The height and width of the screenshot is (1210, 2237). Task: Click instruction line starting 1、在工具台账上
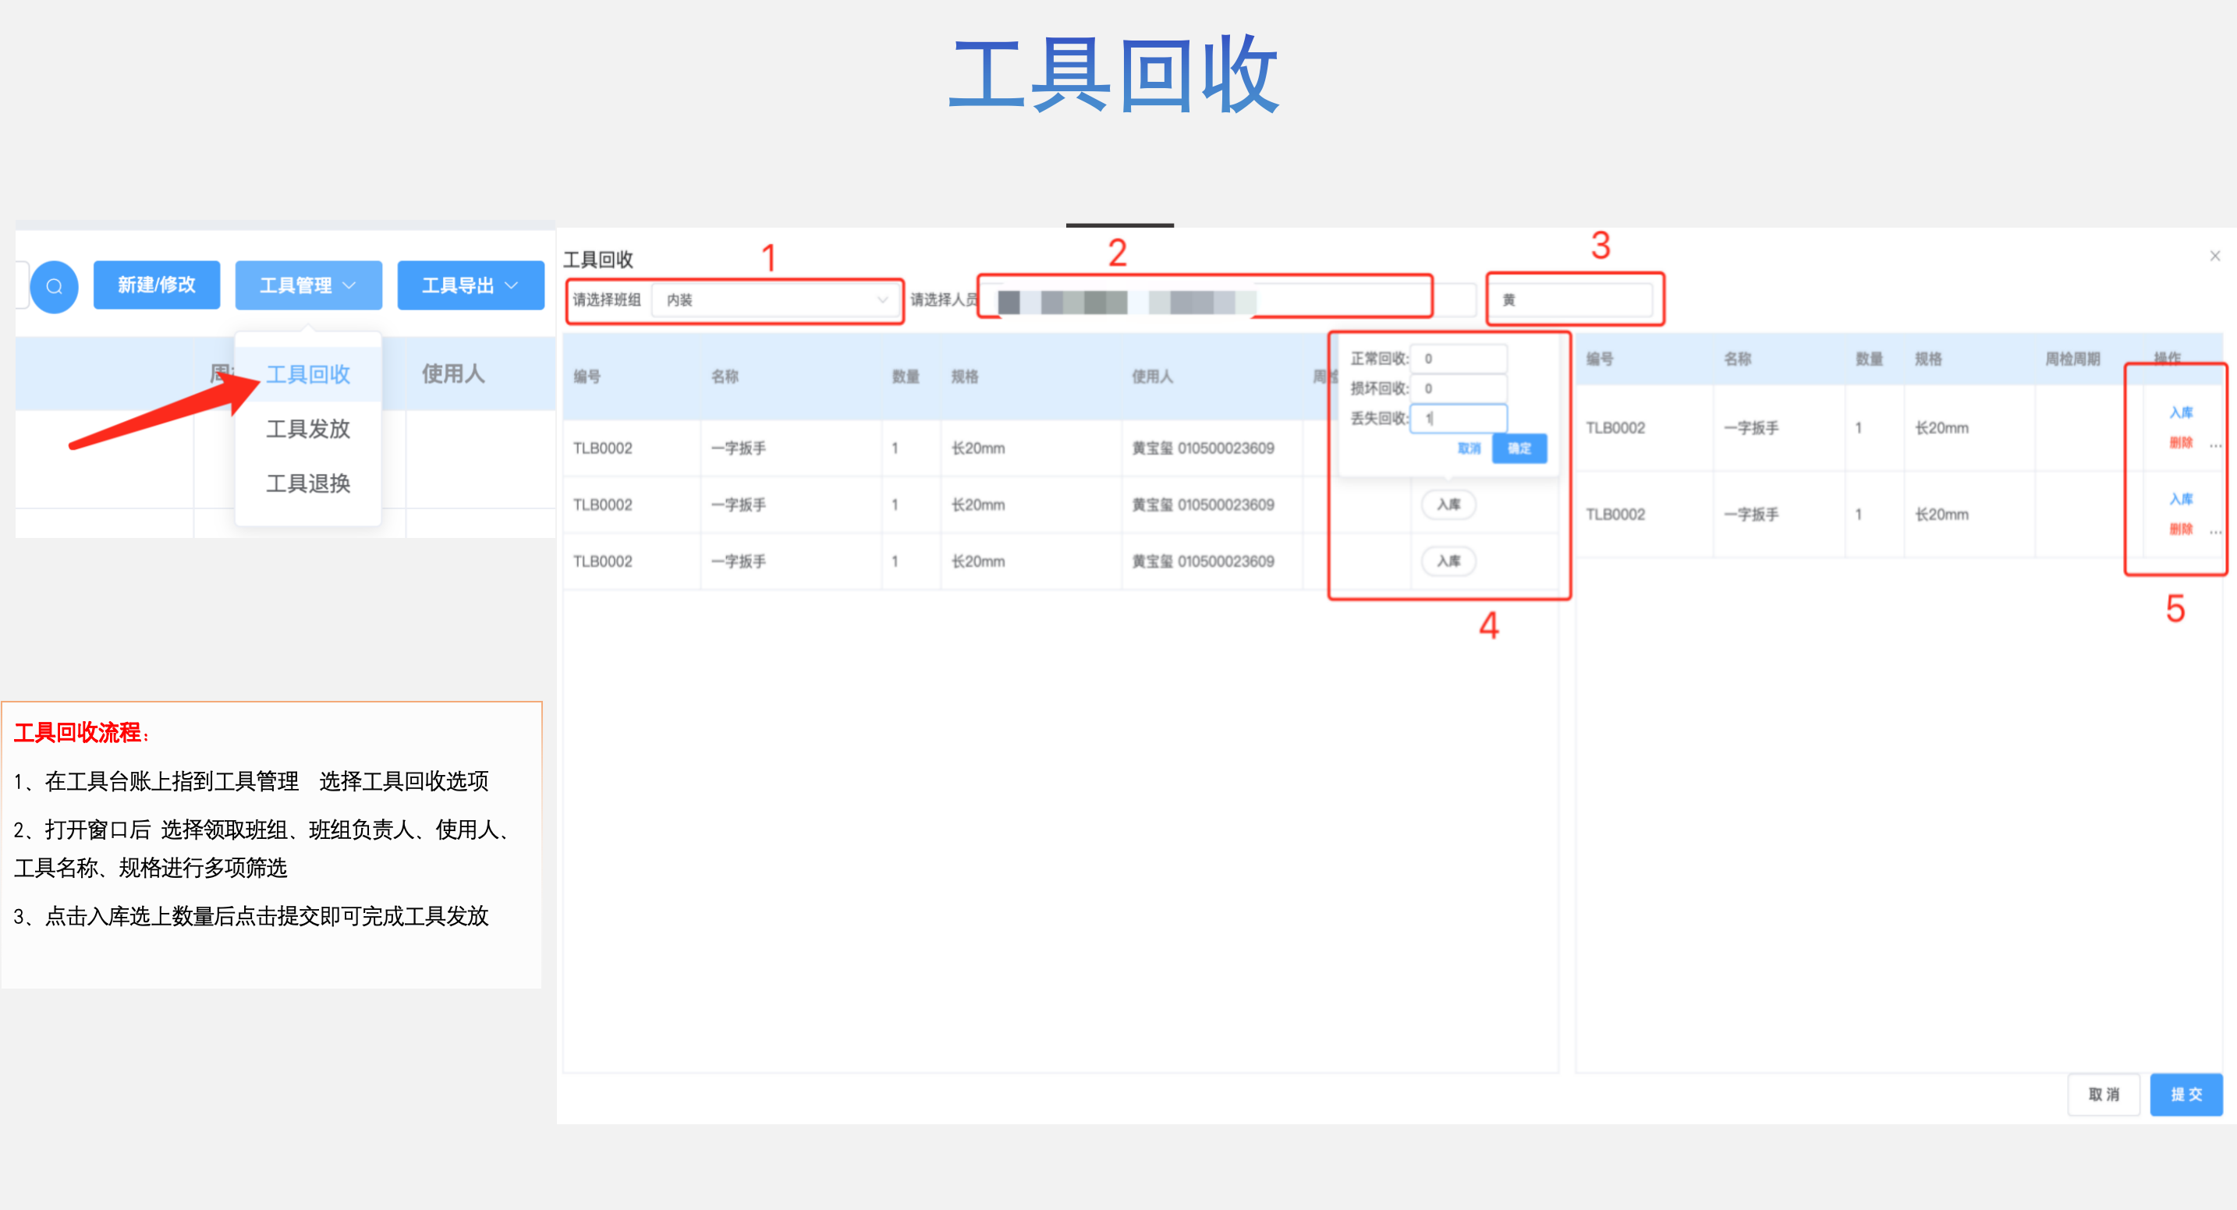[251, 781]
